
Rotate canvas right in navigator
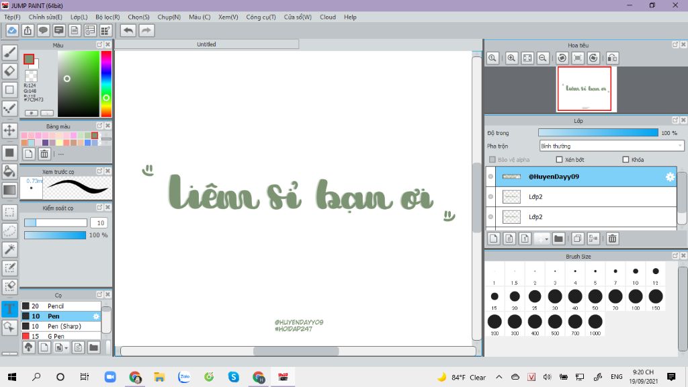click(593, 58)
